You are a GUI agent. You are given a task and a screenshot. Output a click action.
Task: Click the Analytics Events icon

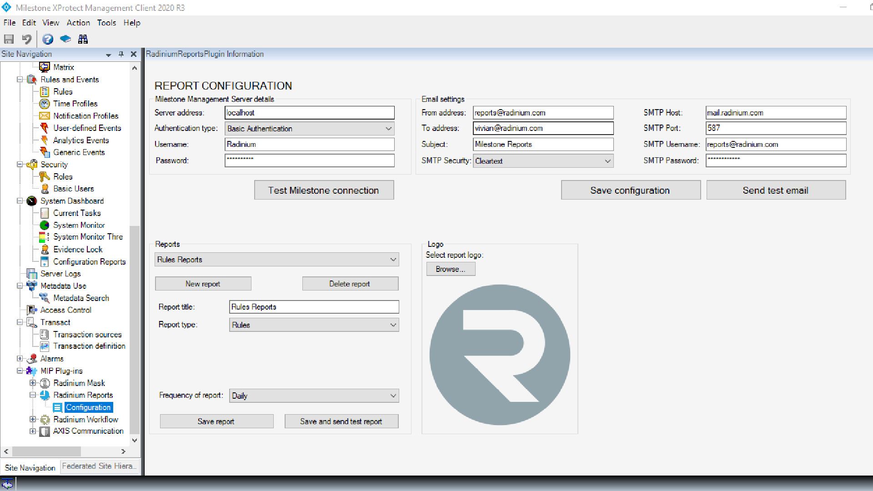(x=45, y=140)
